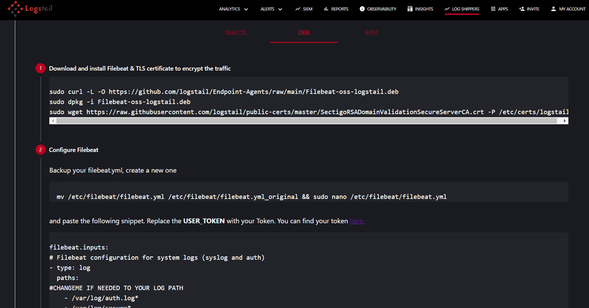Screen dimensions: 589x308
Task: Open the Insights section
Action: point(420,9)
